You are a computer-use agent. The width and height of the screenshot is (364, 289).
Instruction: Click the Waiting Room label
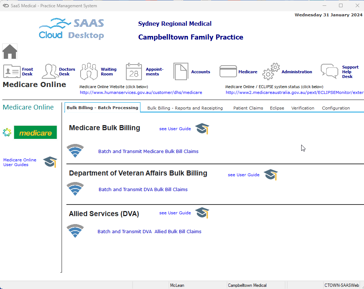coord(109,72)
